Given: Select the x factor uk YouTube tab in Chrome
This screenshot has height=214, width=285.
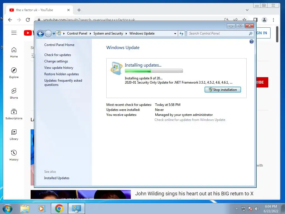Looking at the screenshot, I should (40, 10).
